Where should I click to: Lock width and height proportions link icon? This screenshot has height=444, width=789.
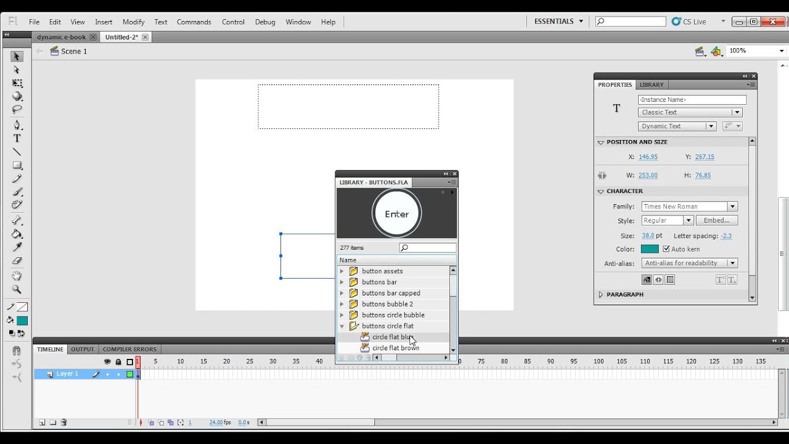[602, 176]
